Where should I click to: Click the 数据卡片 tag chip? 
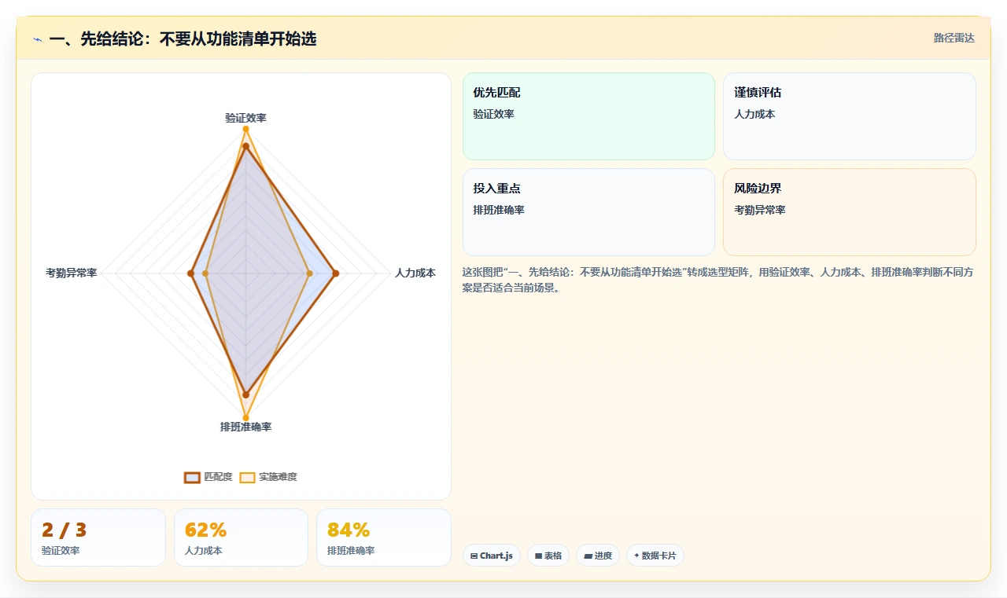click(x=655, y=556)
